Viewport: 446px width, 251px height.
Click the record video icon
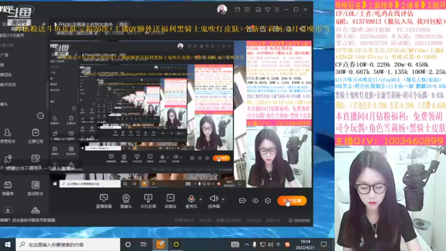pyautogui.click(x=243, y=201)
